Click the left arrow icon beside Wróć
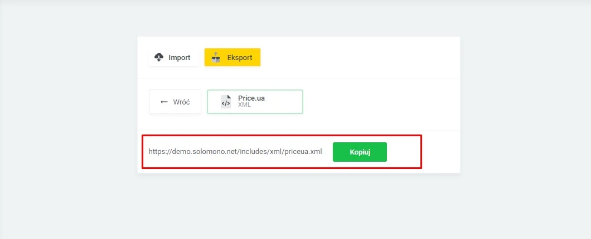The image size is (591, 239). [164, 102]
